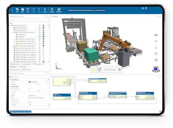Select the ScriptComponent block in diagram

[x=88, y=96]
